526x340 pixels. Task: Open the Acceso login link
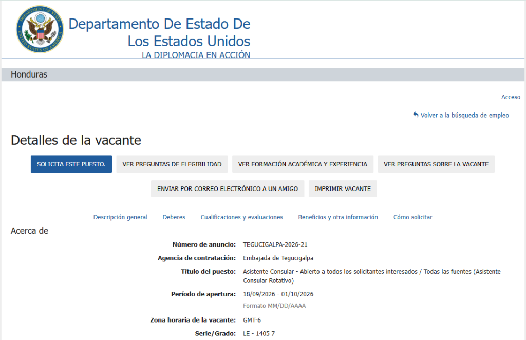[511, 97]
